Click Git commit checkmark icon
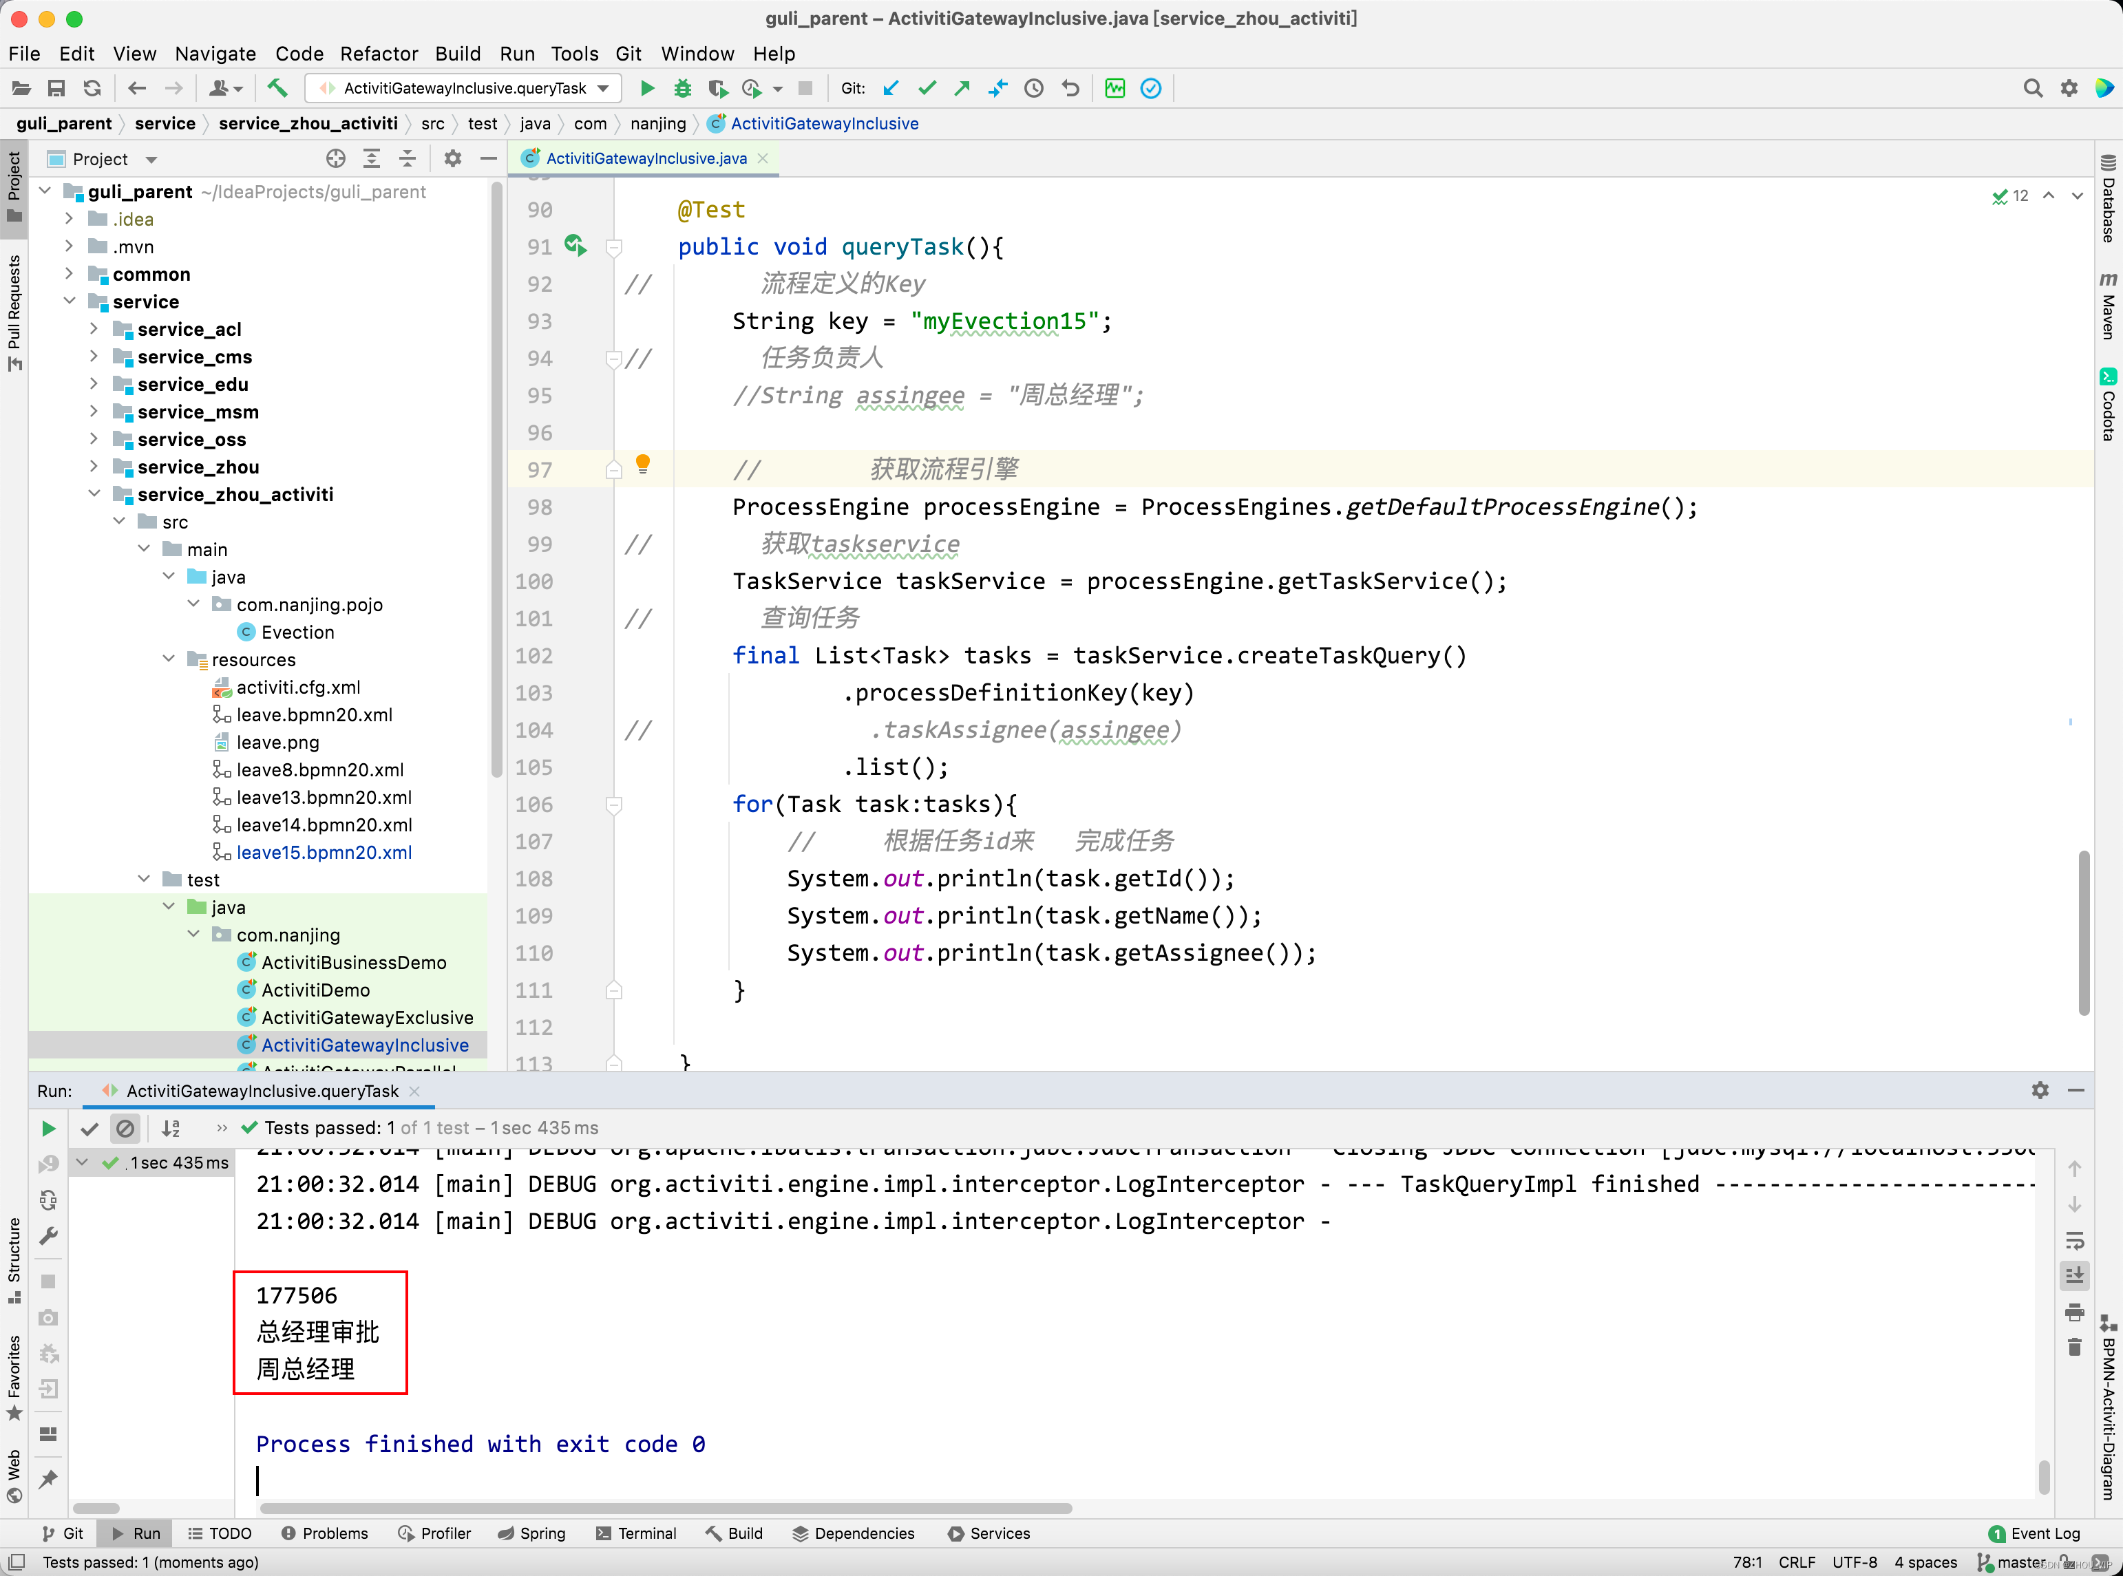 tap(927, 88)
